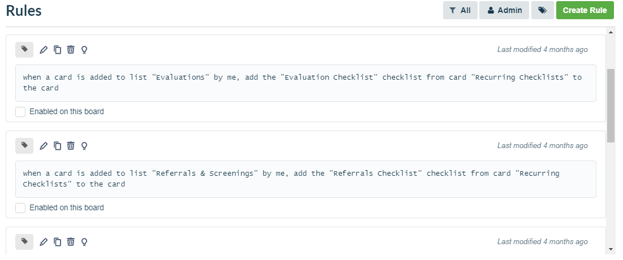Click the Create Rule button

pyautogui.click(x=585, y=10)
